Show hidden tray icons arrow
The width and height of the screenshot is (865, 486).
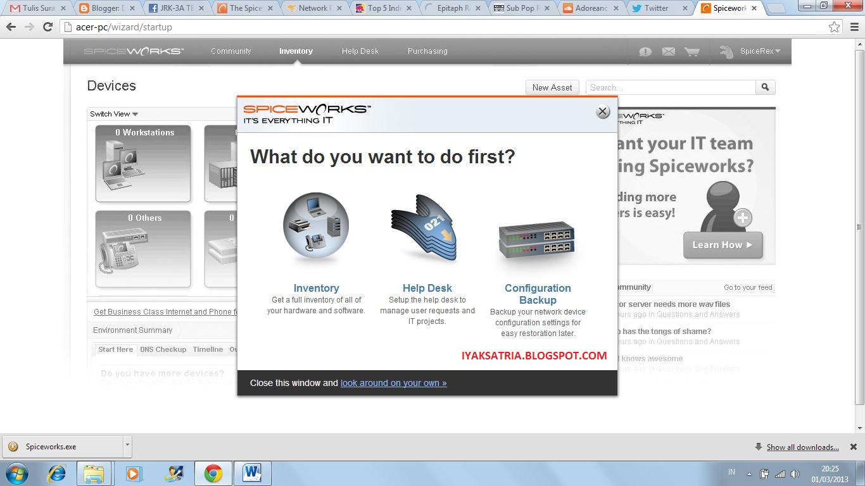pos(750,473)
